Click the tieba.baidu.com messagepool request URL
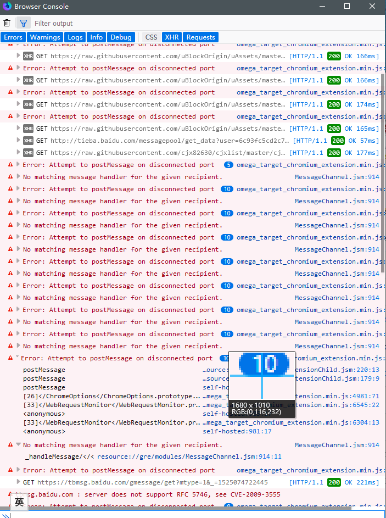Viewport: 386px width, 518px height. 170,141
